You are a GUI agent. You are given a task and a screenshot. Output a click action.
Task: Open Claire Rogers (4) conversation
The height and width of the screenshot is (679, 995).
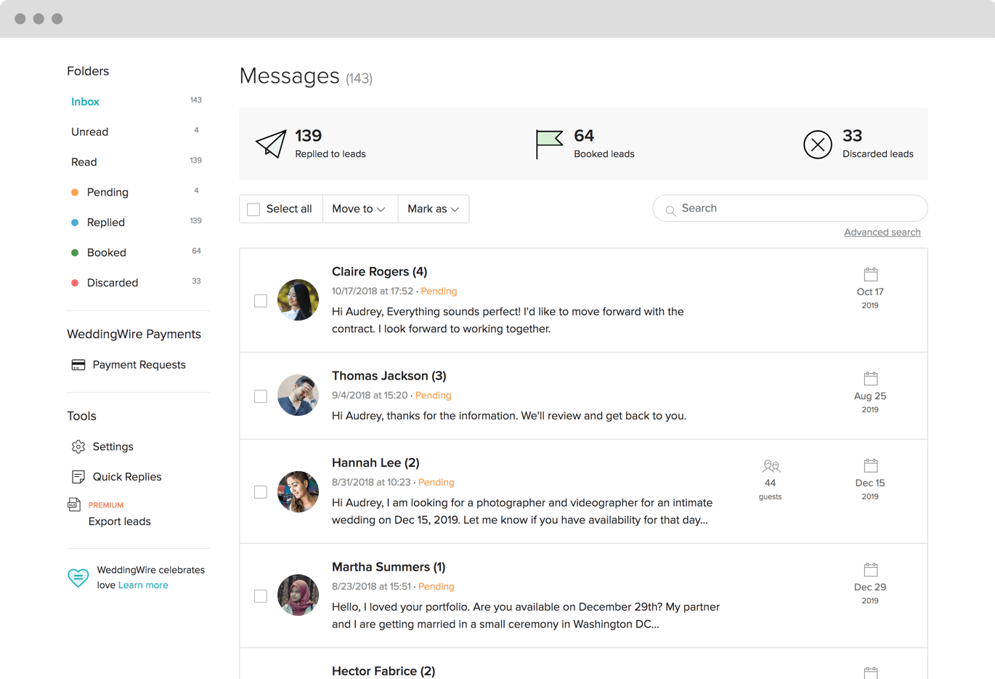[379, 271]
